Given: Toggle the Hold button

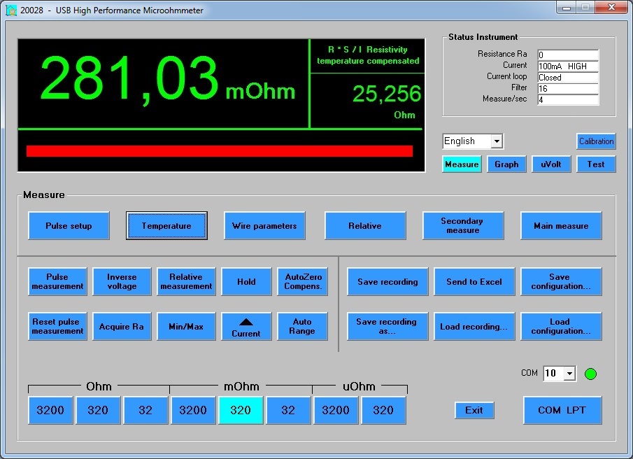Looking at the screenshot, I should tap(246, 282).
